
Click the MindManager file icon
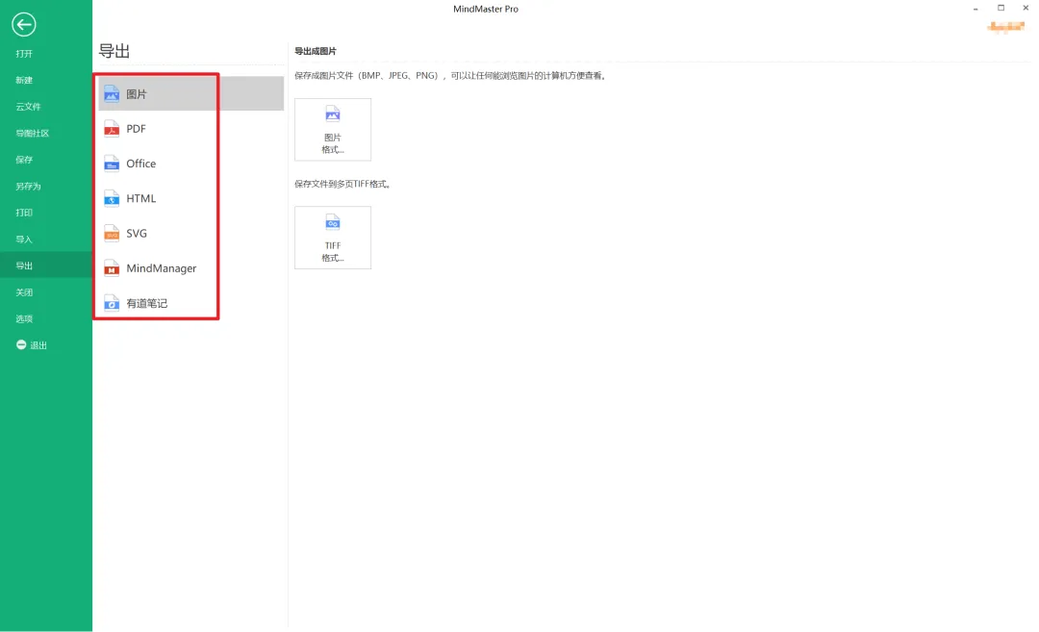click(112, 268)
